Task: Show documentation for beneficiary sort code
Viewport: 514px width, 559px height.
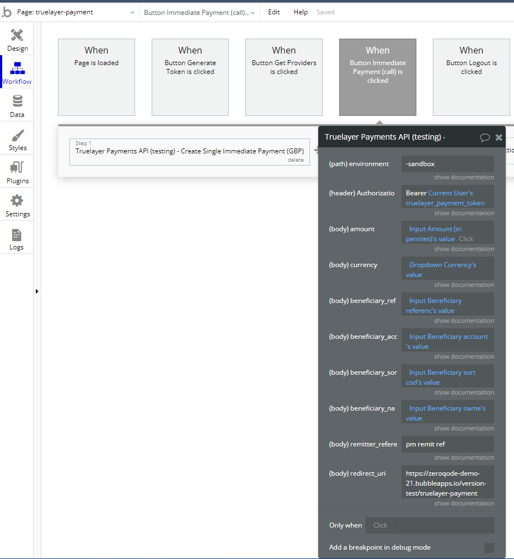Action: click(x=464, y=392)
